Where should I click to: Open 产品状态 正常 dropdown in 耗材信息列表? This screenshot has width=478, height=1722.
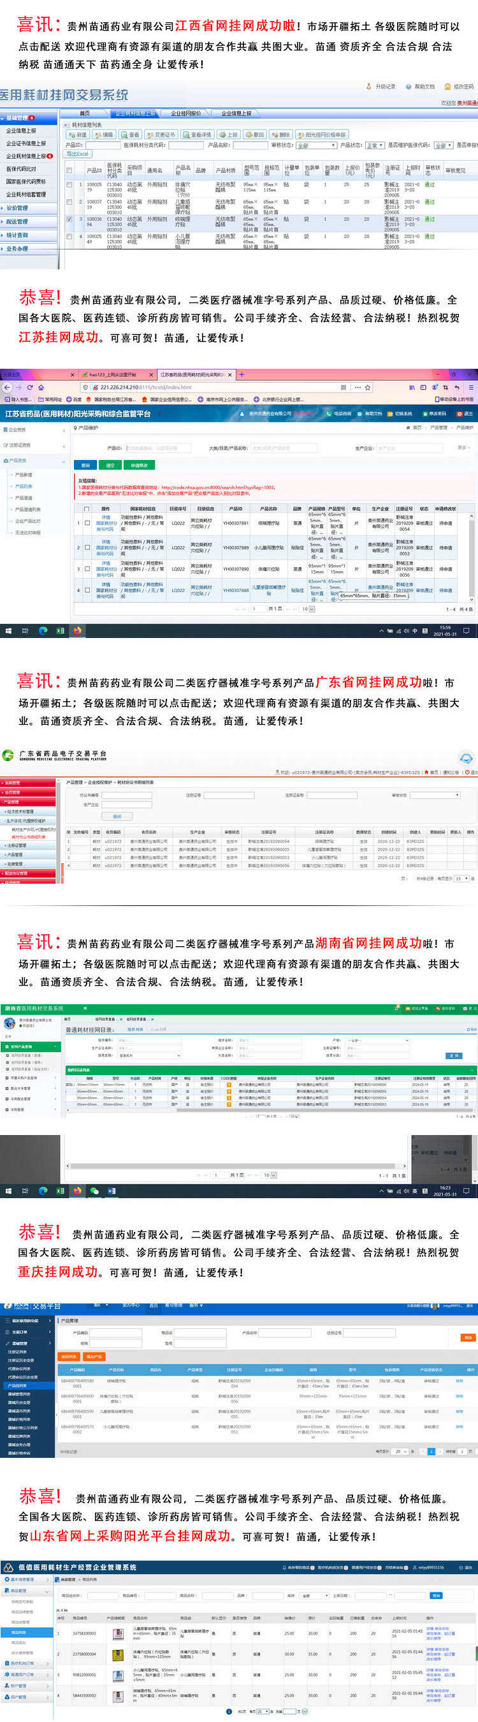click(375, 145)
